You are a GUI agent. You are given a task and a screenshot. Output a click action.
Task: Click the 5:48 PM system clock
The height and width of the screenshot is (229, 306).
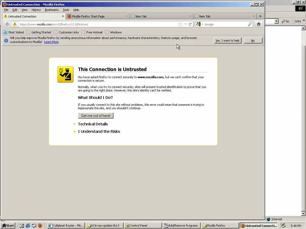click(x=296, y=226)
